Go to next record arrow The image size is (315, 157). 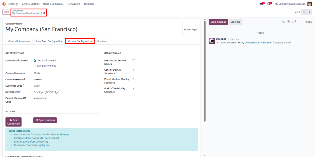point(310,12)
